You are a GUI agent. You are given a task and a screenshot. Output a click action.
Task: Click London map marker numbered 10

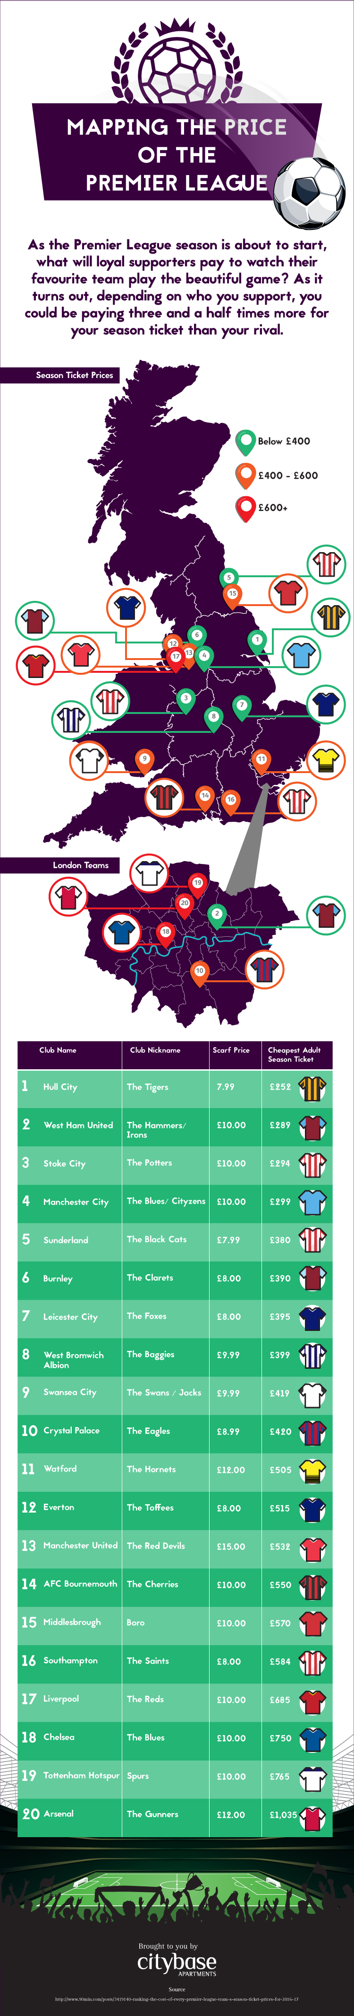pos(199,971)
